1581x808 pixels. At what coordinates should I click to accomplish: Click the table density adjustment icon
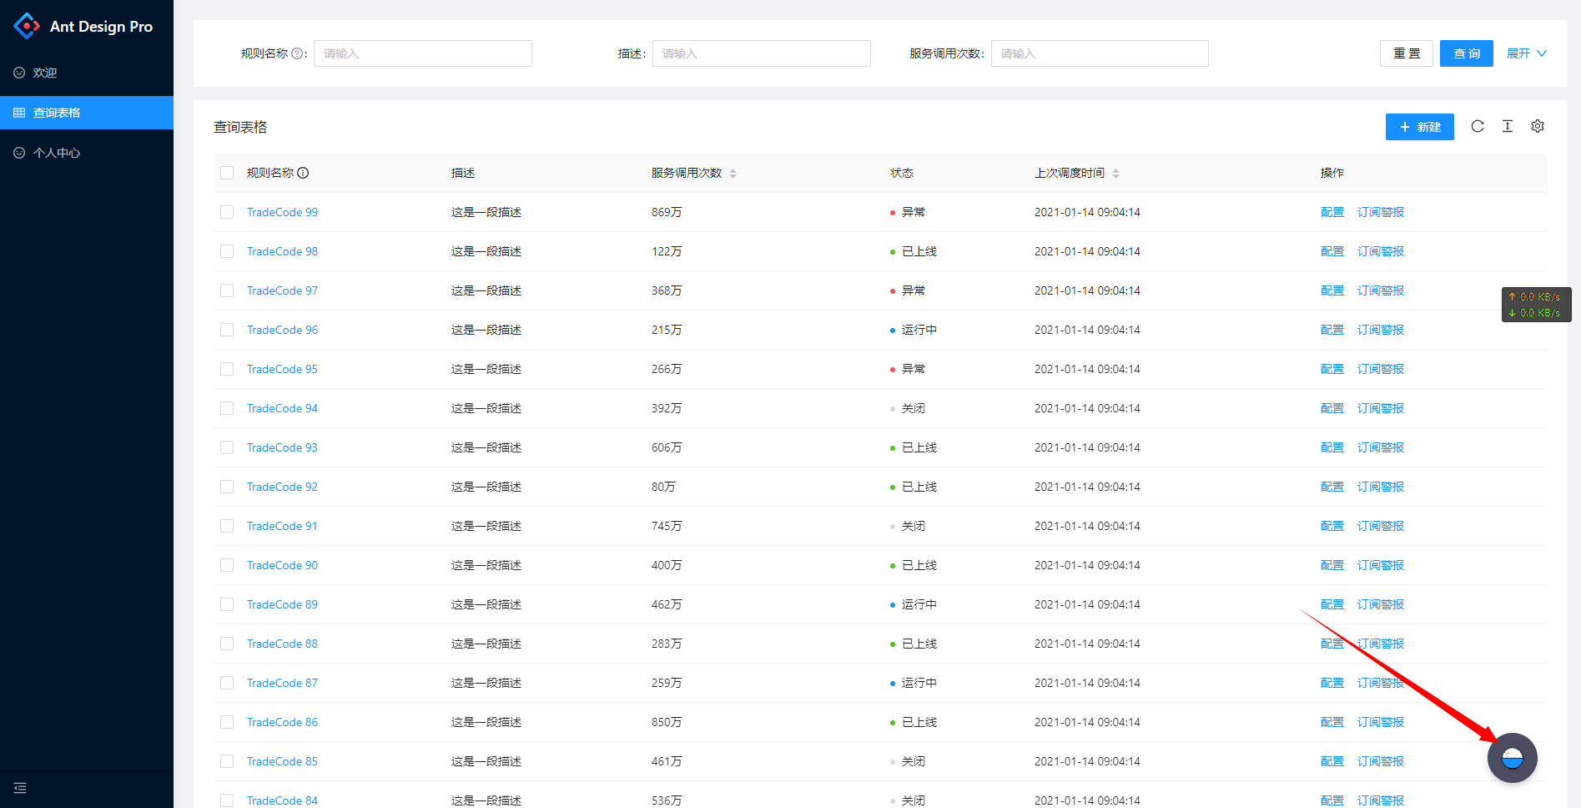[1508, 126]
